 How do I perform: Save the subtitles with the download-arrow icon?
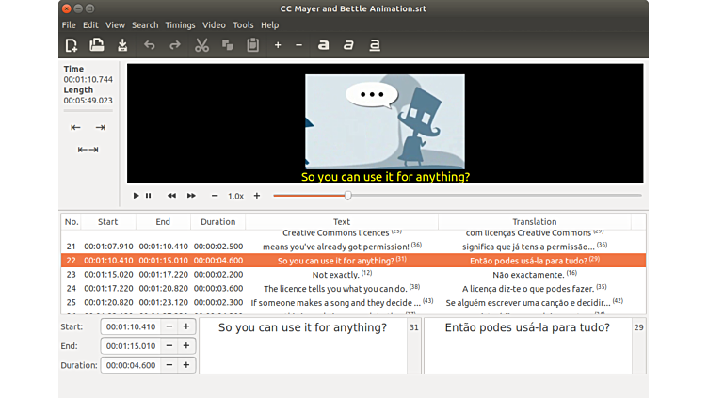tap(121, 45)
